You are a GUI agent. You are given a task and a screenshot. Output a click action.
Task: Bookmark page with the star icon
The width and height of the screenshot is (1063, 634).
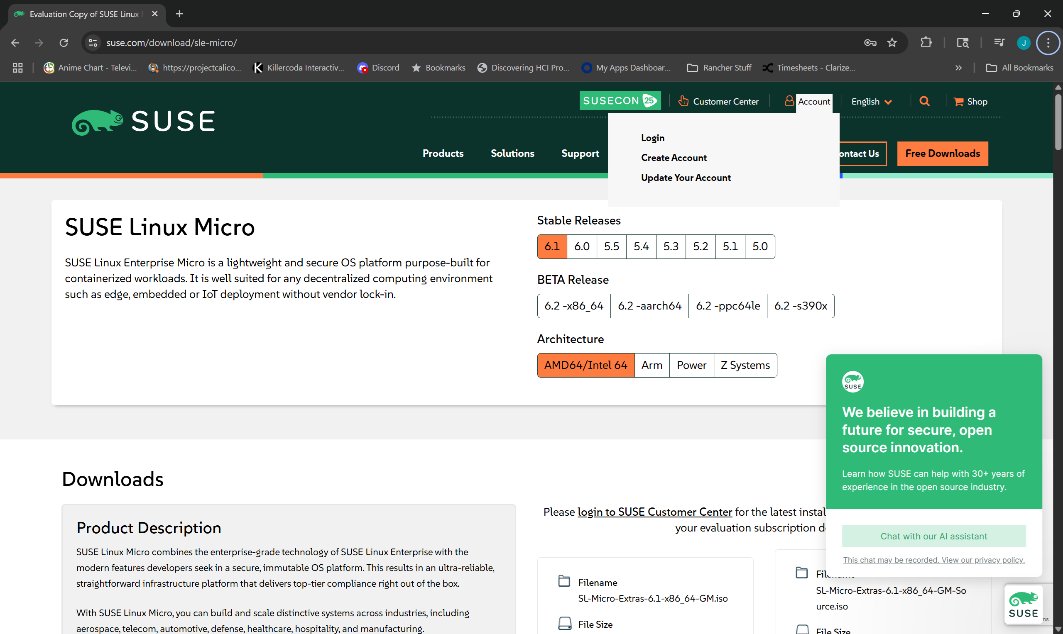tap(892, 43)
